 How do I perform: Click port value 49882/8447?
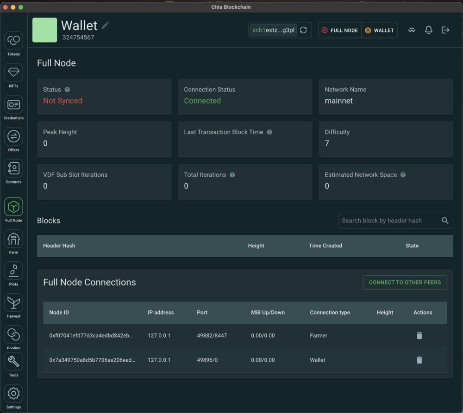pyautogui.click(x=212, y=336)
